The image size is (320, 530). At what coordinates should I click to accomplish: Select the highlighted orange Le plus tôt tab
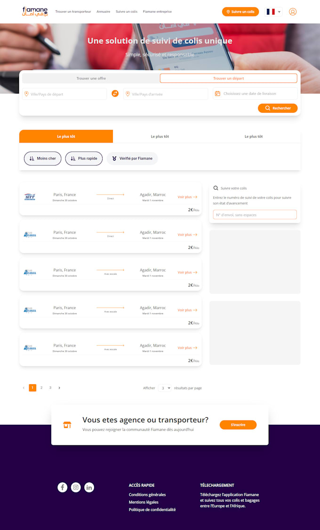tap(66, 136)
